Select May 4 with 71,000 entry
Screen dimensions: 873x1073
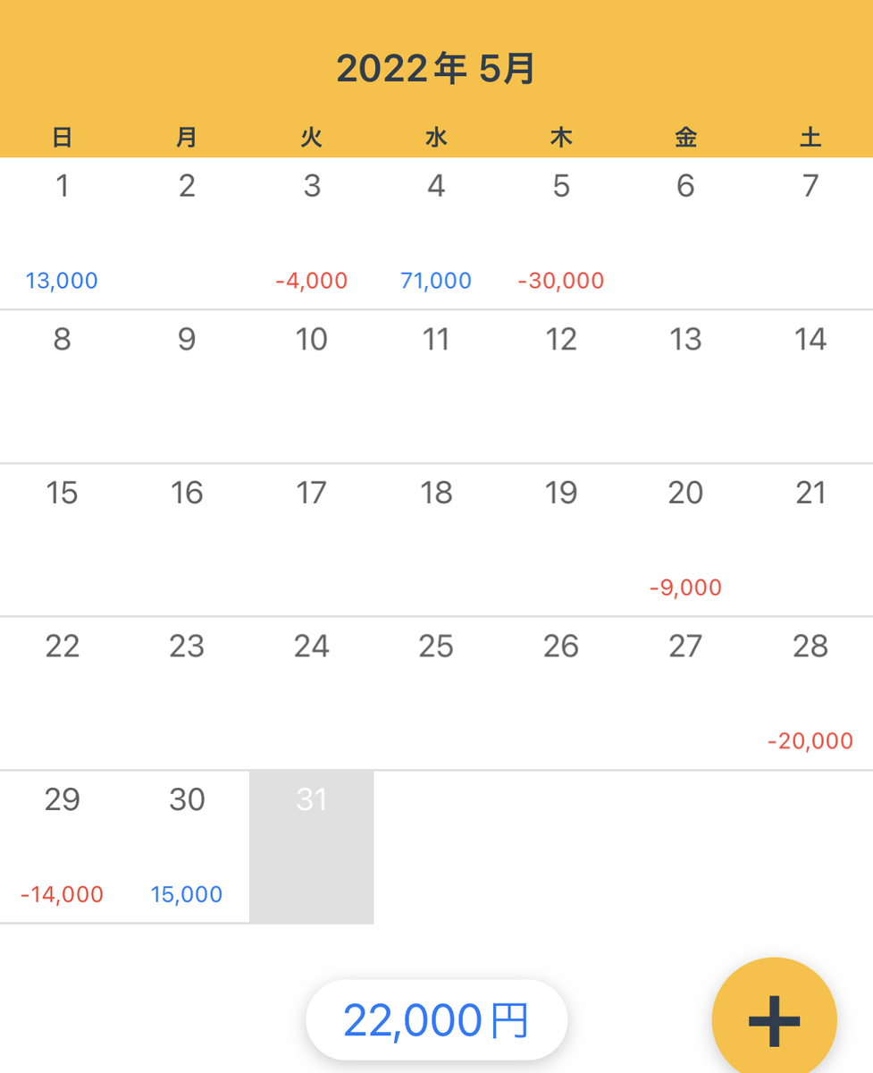[x=436, y=234]
